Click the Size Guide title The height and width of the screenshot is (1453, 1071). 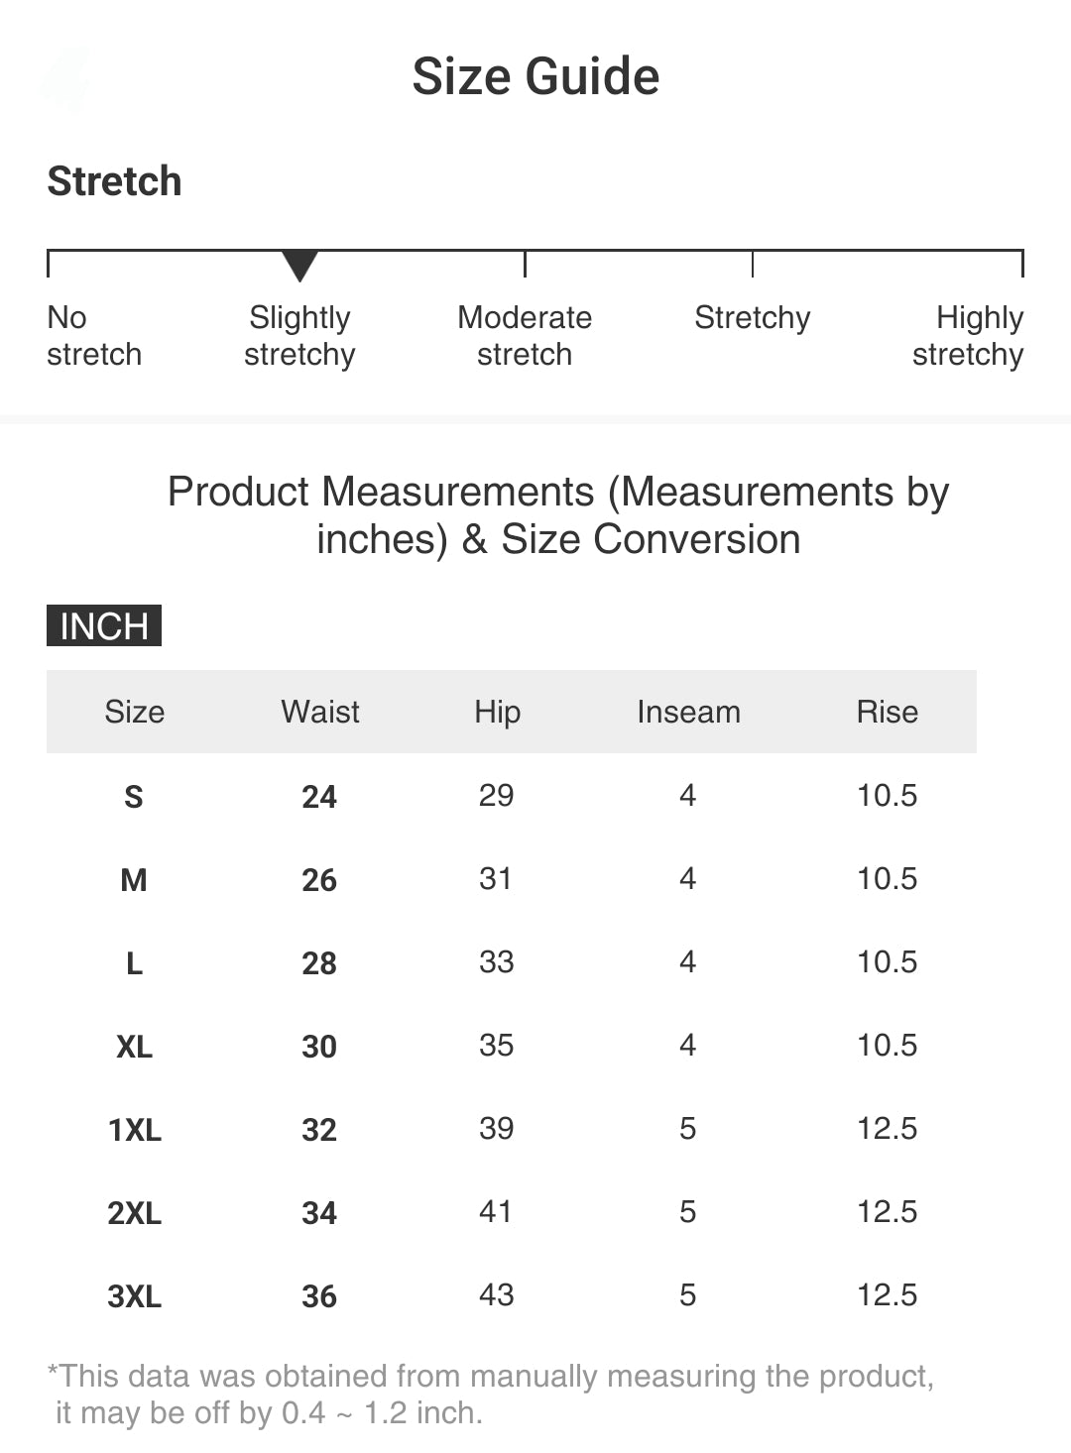point(535,76)
